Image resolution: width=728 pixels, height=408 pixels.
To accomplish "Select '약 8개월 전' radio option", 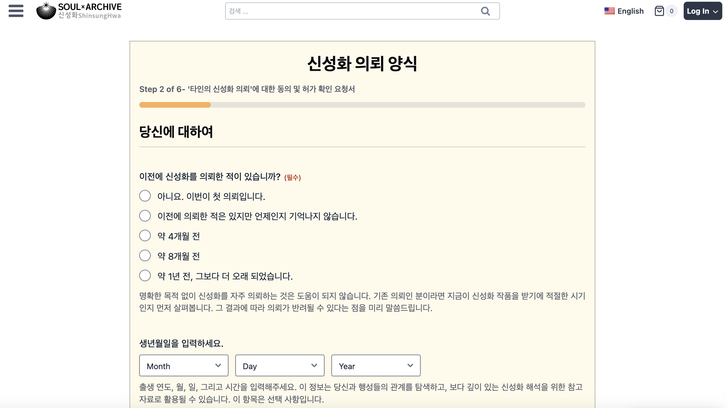I will pyautogui.click(x=145, y=256).
